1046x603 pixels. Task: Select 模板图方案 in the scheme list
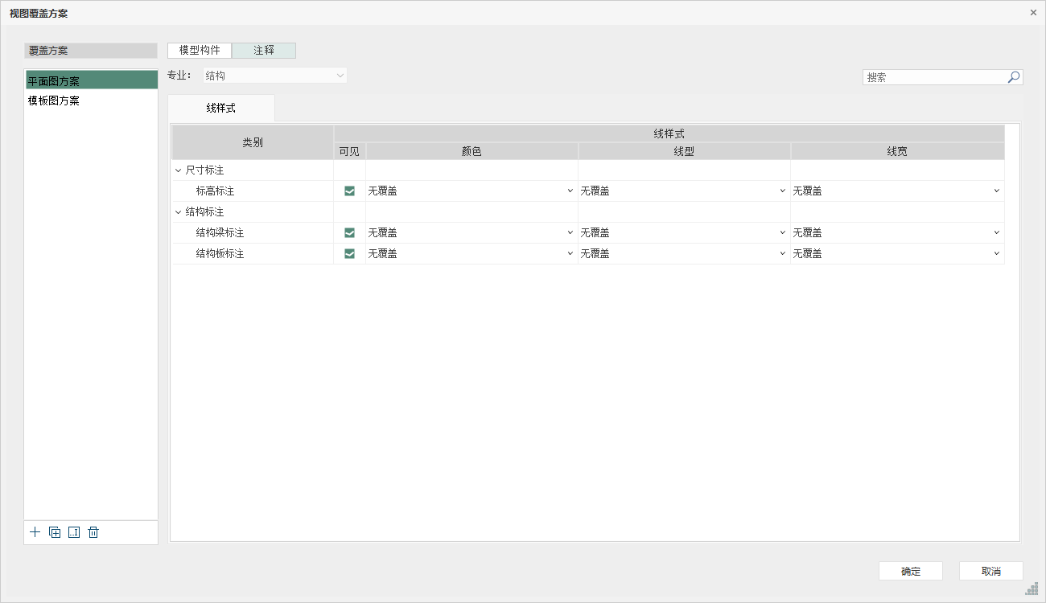pos(54,101)
